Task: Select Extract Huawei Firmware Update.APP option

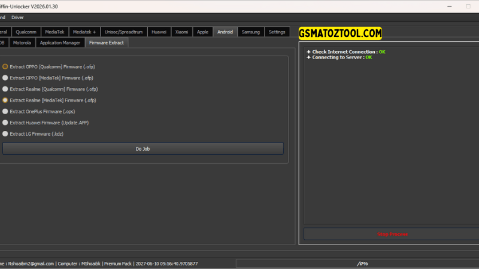Action: click(x=5, y=123)
